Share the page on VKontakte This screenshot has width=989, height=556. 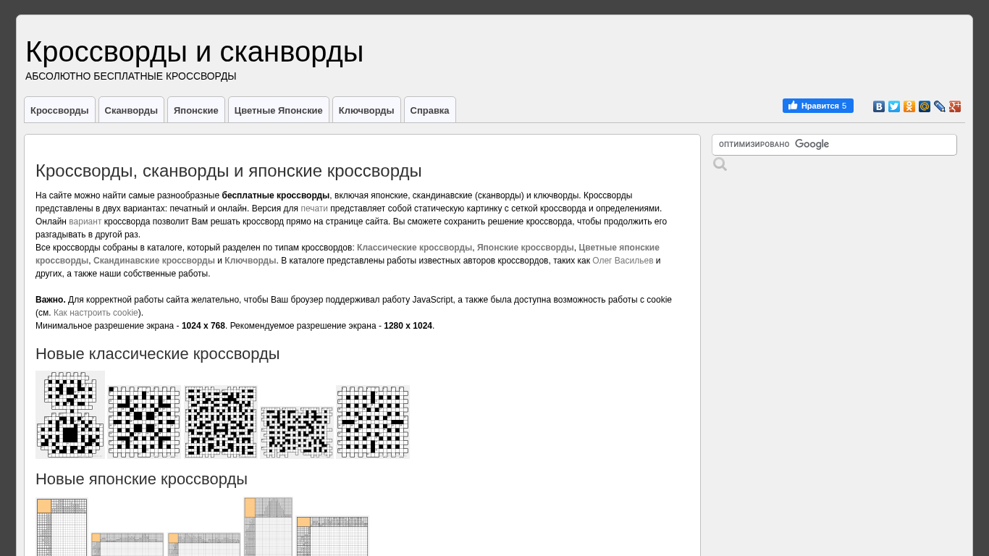pos(879,106)
